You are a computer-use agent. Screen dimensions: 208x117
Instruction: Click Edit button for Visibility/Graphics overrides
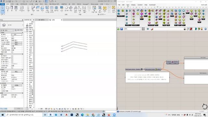pyautogui.click(x=17, y=42)
